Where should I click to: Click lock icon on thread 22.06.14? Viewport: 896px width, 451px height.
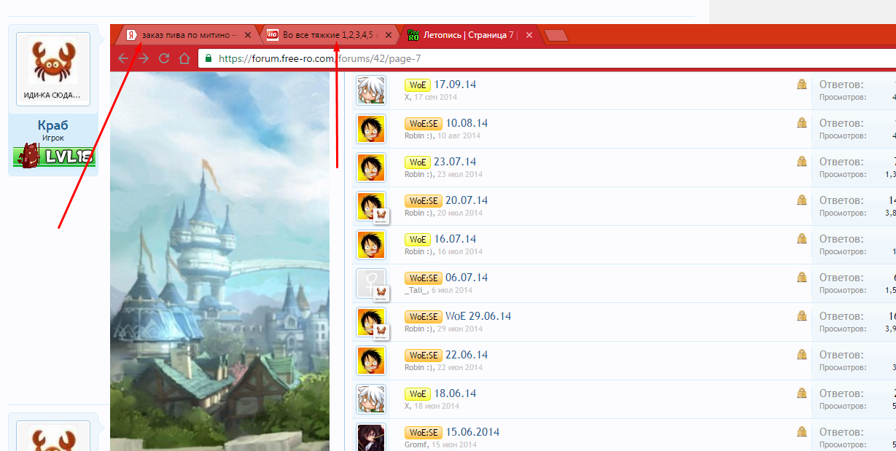[802, 355]
